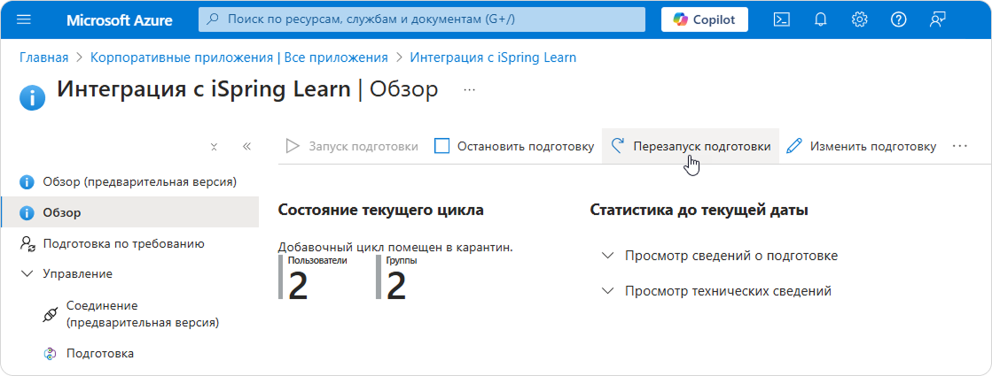The image size is (992, 376).
Task: Click the sidebar expand/collapse vertical arrows icon
Action: click(214, 146)
